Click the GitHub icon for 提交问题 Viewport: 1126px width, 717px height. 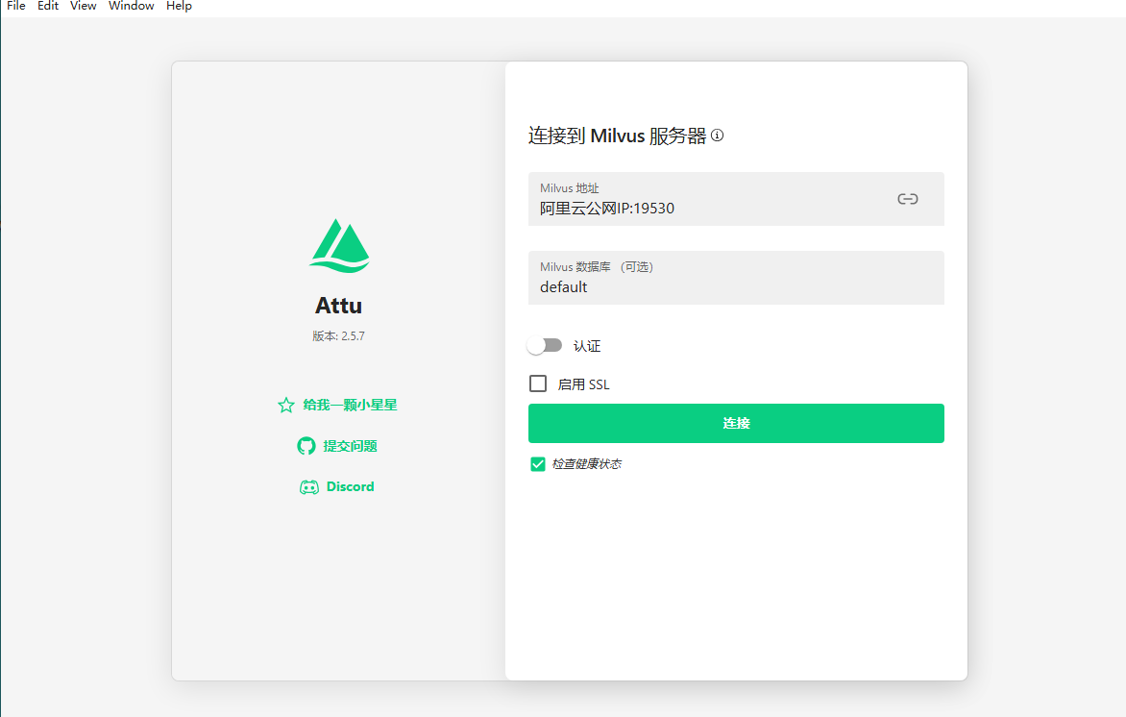306,446
